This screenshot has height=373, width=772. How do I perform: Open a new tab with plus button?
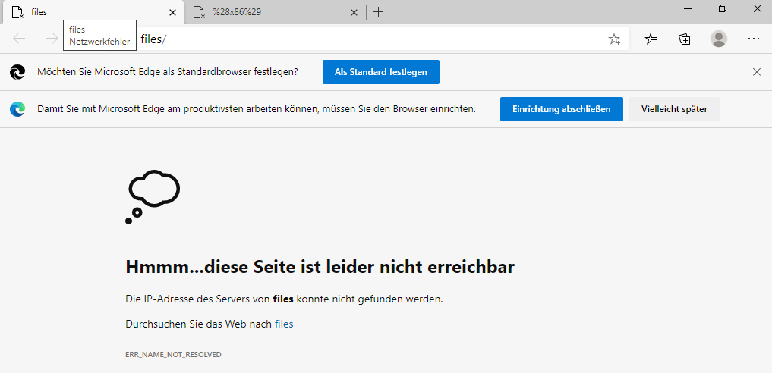(378, 12)
